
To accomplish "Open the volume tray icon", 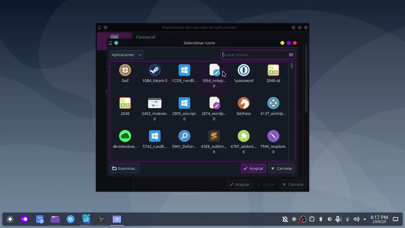I will (356, 219).
